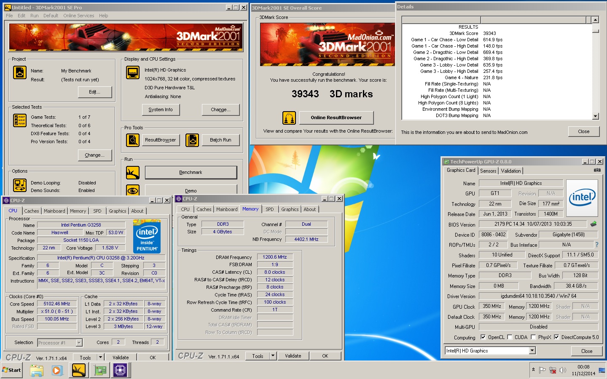Click the GPU-Z screenshot camera icon
Image resolution: width=607 pixels, height=379 pixels.
coord(597,170)
